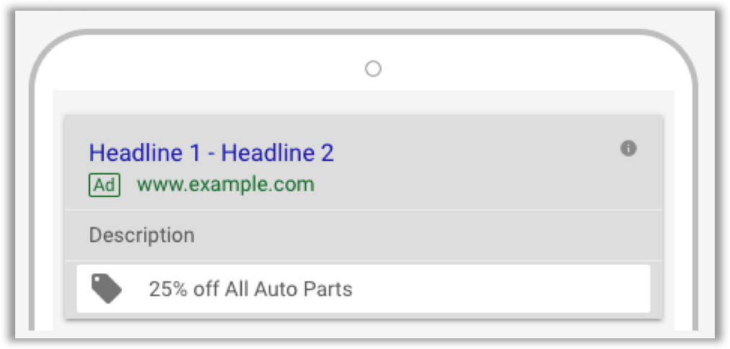Select the Description text line
The image size is (730, 349).
click(x=141, y=235)
